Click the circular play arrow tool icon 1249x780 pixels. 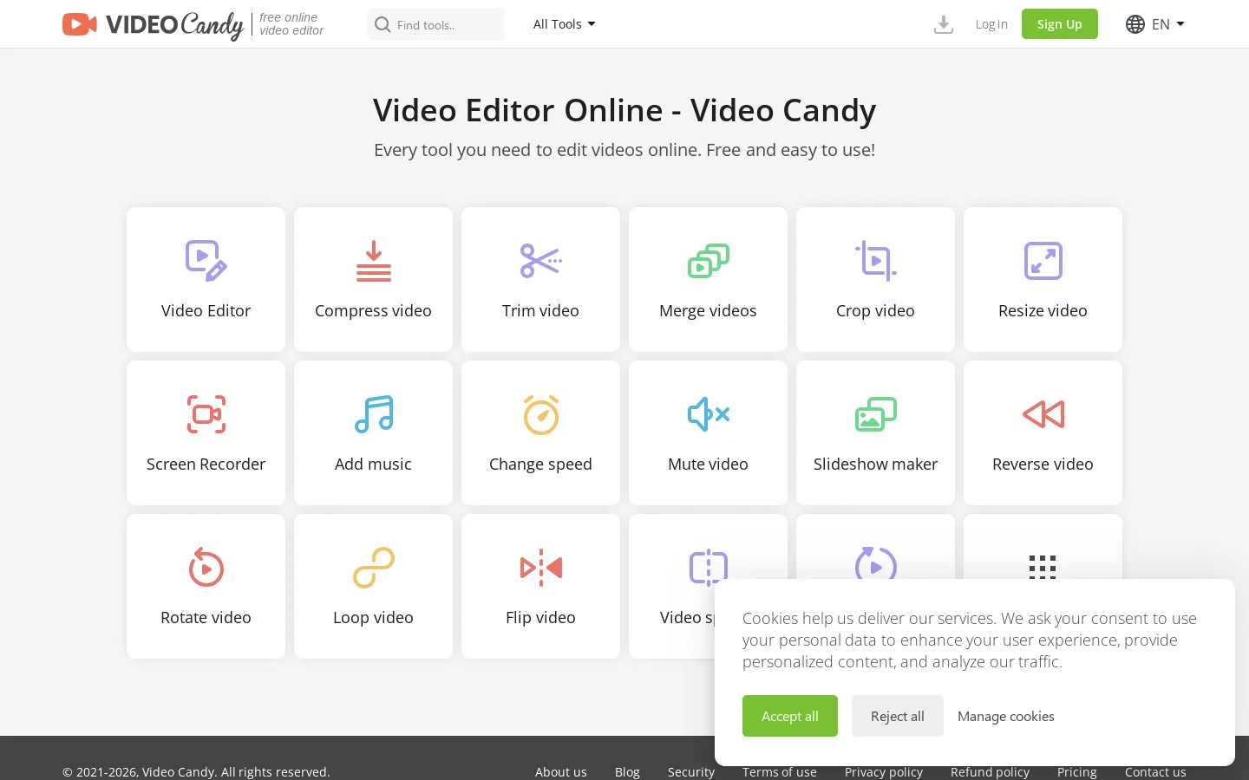pos(875,563)
